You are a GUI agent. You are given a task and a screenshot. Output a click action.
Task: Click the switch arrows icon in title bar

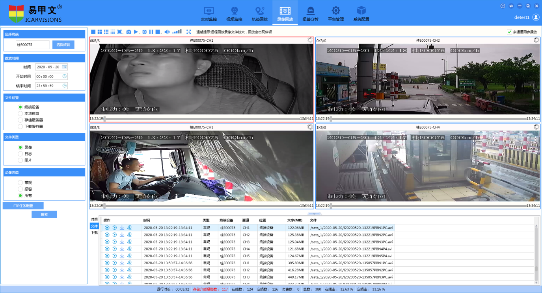511,6
